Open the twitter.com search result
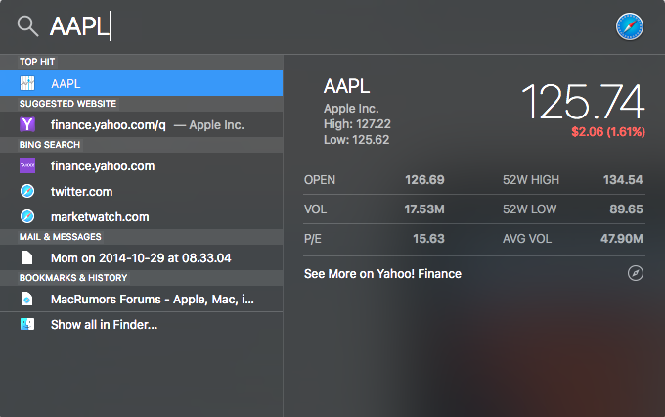 [141, 191]
